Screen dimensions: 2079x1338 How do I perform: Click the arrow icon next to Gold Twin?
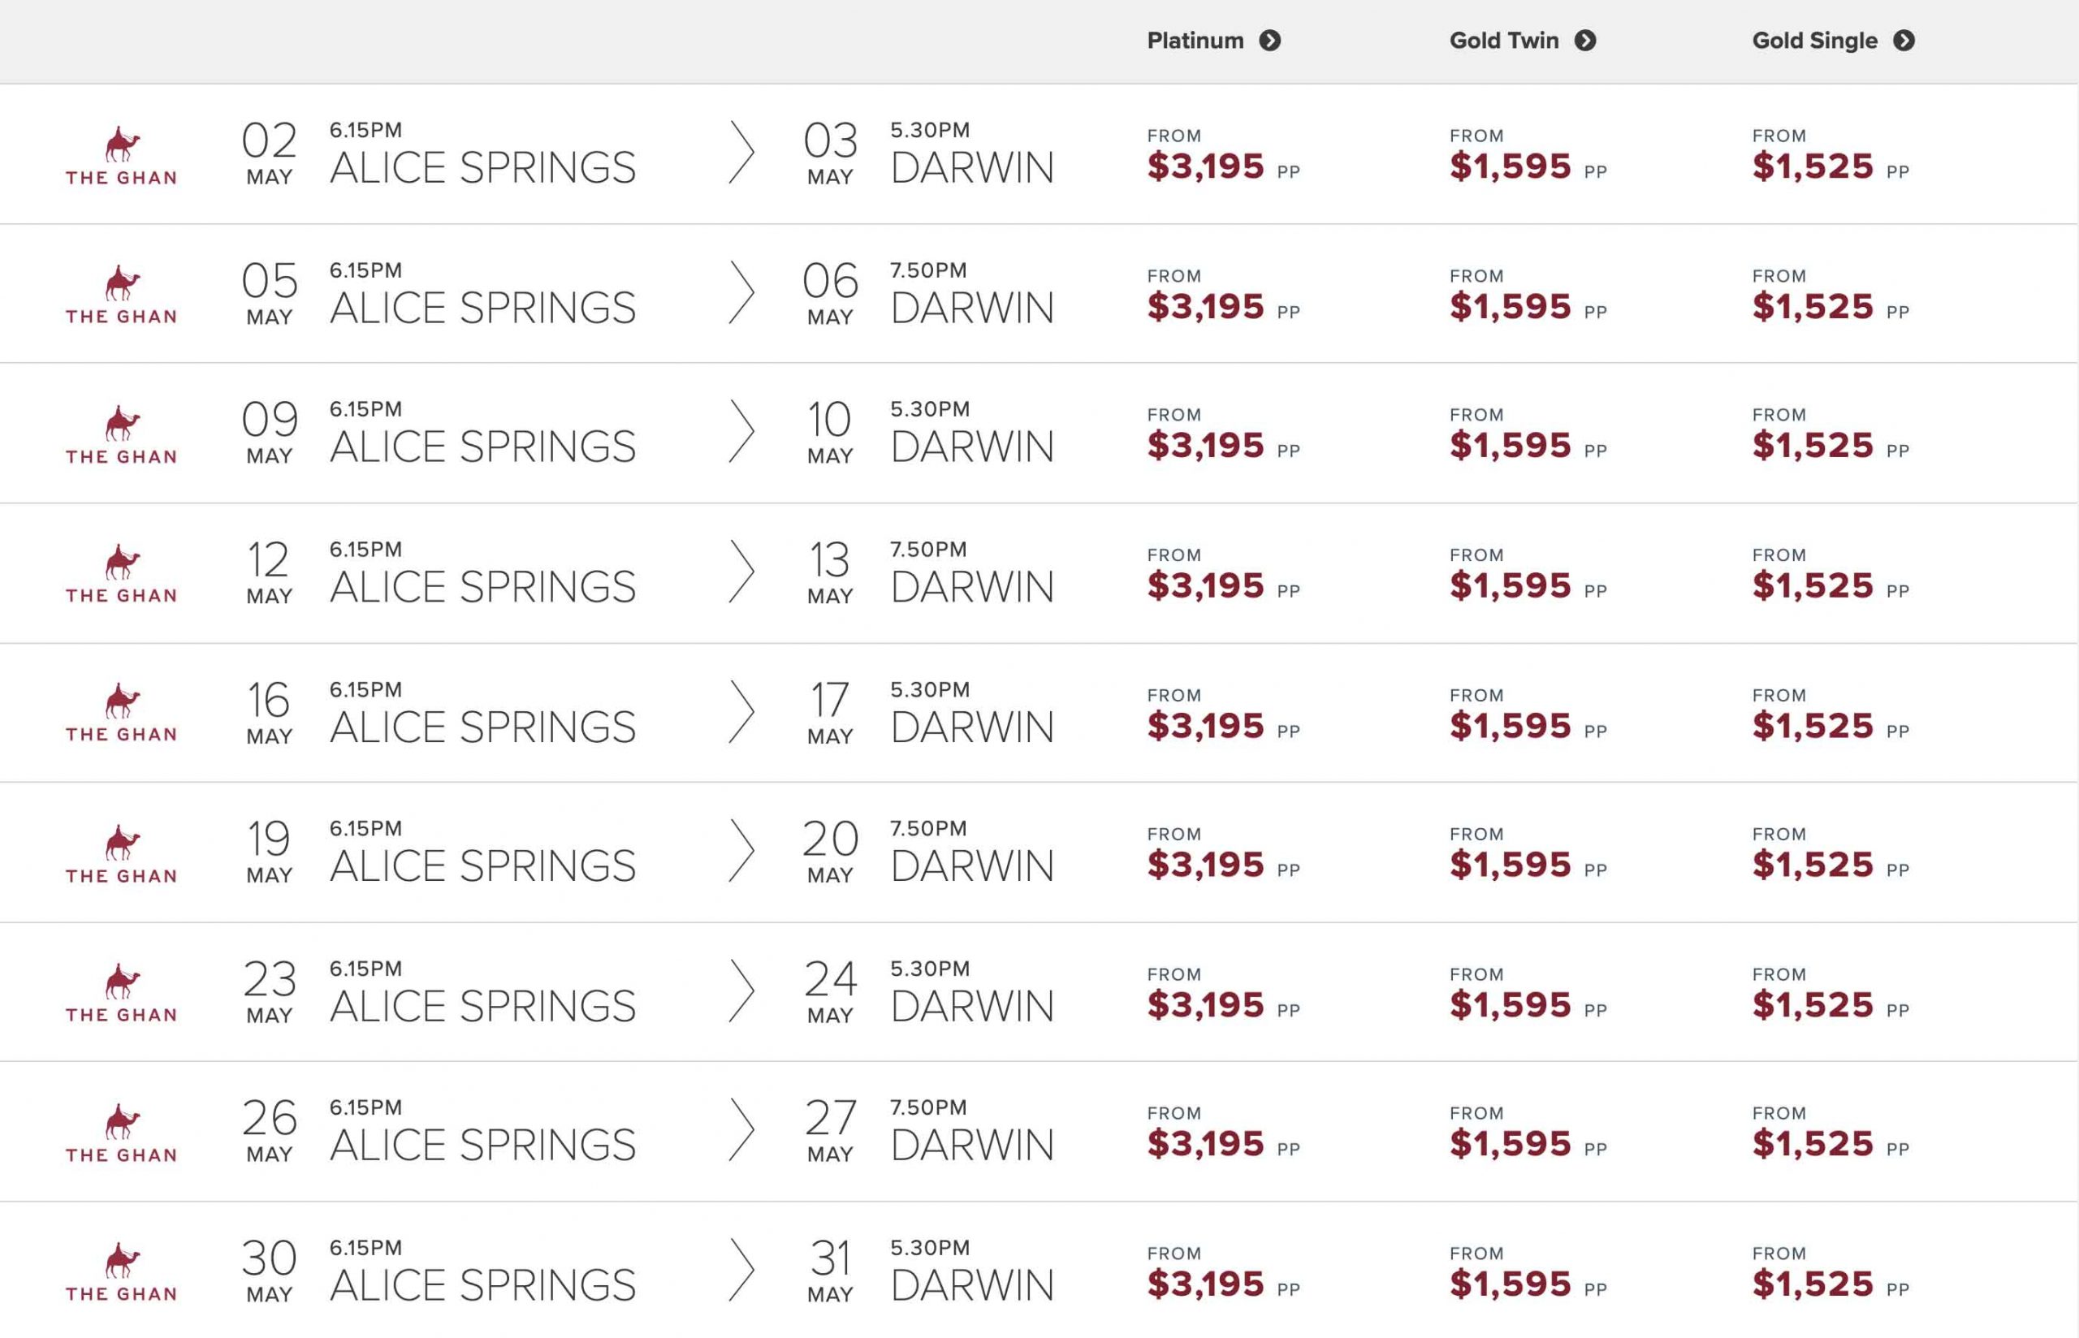tap(1584, 41)
